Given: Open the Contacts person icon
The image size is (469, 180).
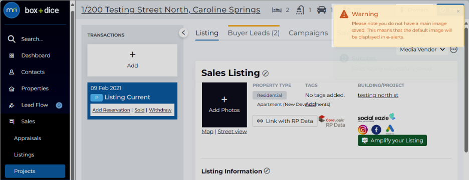Looking at the screenshot, I should coord(12,72).
